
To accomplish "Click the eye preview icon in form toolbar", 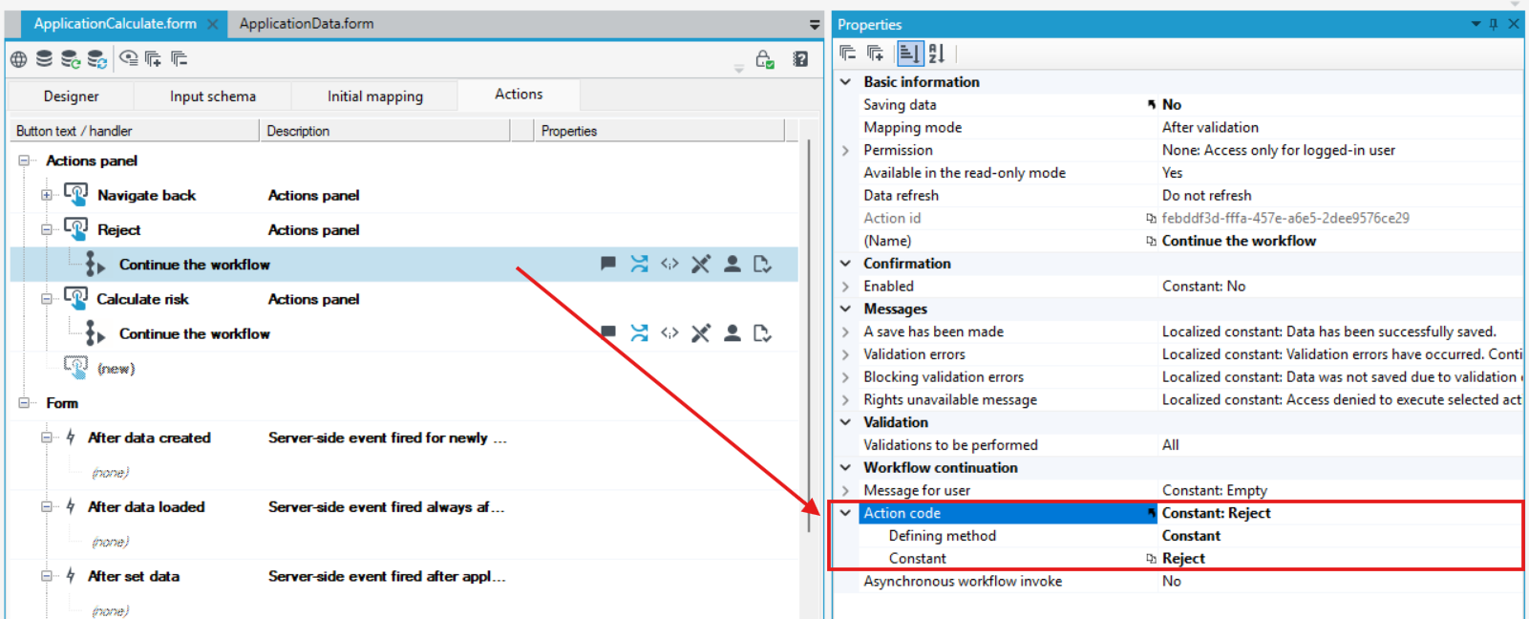I will [x=129, y=59].
